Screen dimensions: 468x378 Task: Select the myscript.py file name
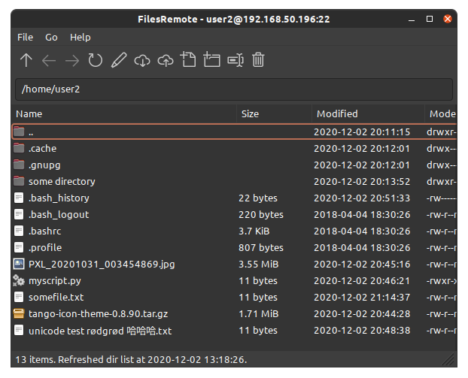55,281
